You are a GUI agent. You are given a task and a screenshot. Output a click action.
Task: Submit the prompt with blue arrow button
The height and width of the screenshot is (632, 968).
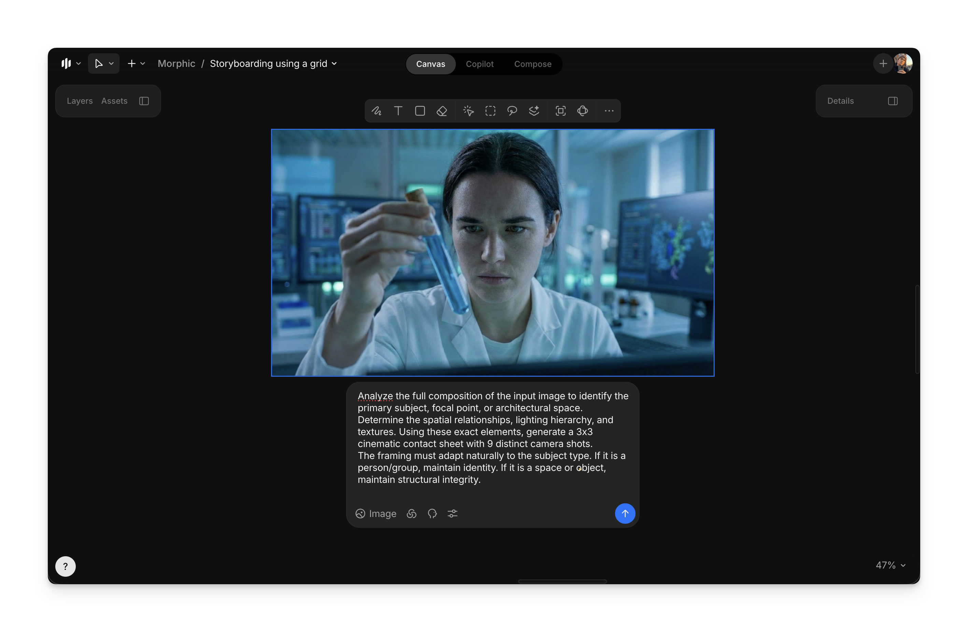624,513
